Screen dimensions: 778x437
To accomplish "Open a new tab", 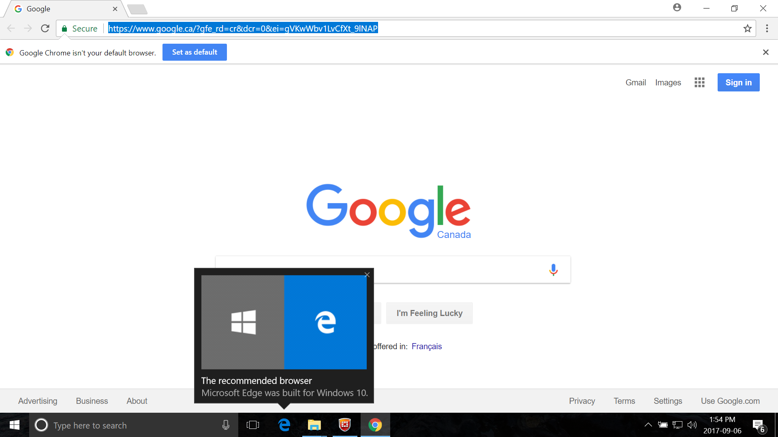I will (137, 9).
